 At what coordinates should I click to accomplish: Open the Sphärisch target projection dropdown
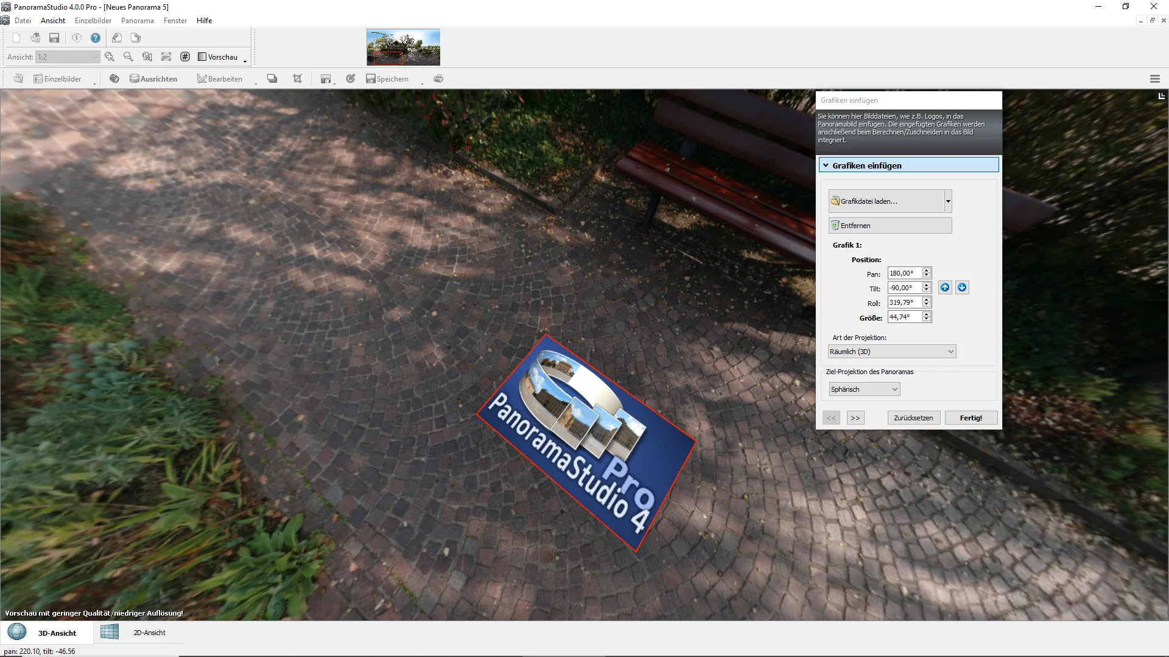[x=864, y=389]
